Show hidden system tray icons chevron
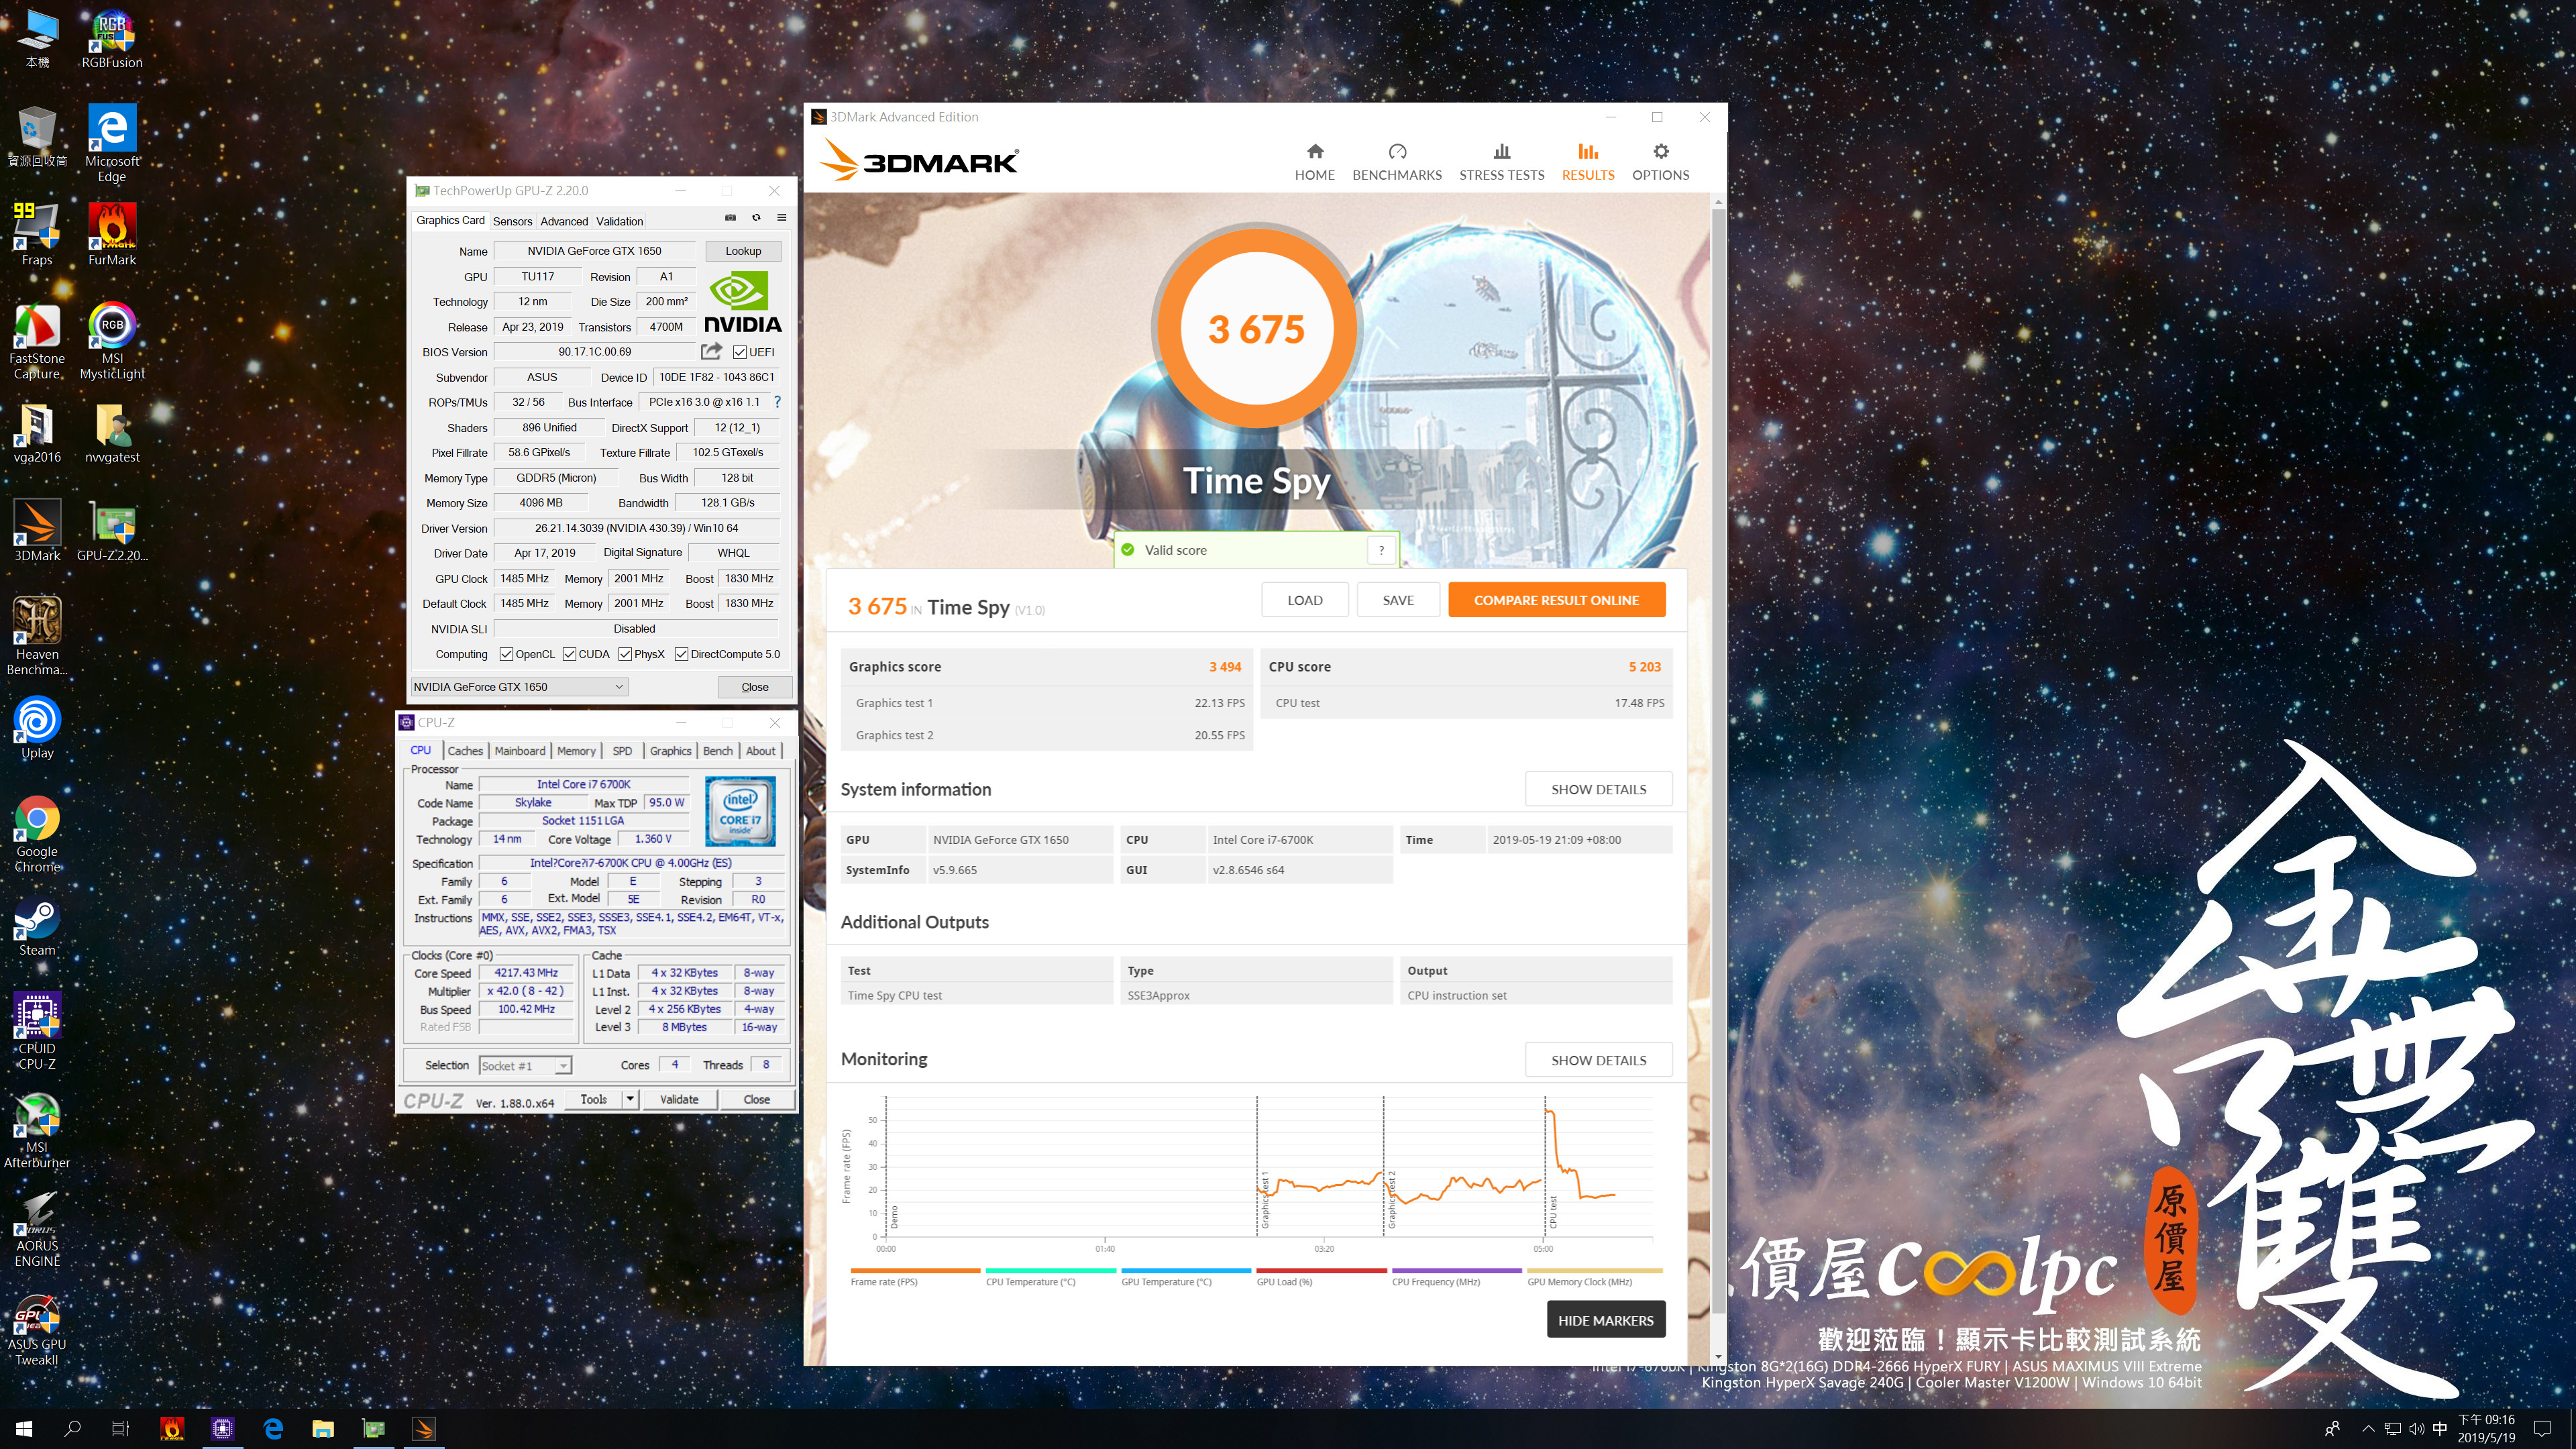Image resolution: width=2576 pixels, height=1449 pixels. tap(2368, 1429)
